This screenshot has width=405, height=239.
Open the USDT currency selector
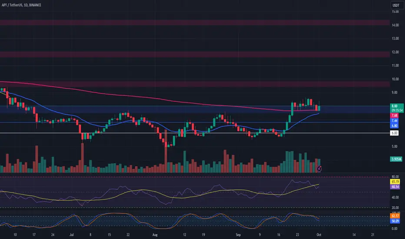pyautogui.click(x=396, y=5)
